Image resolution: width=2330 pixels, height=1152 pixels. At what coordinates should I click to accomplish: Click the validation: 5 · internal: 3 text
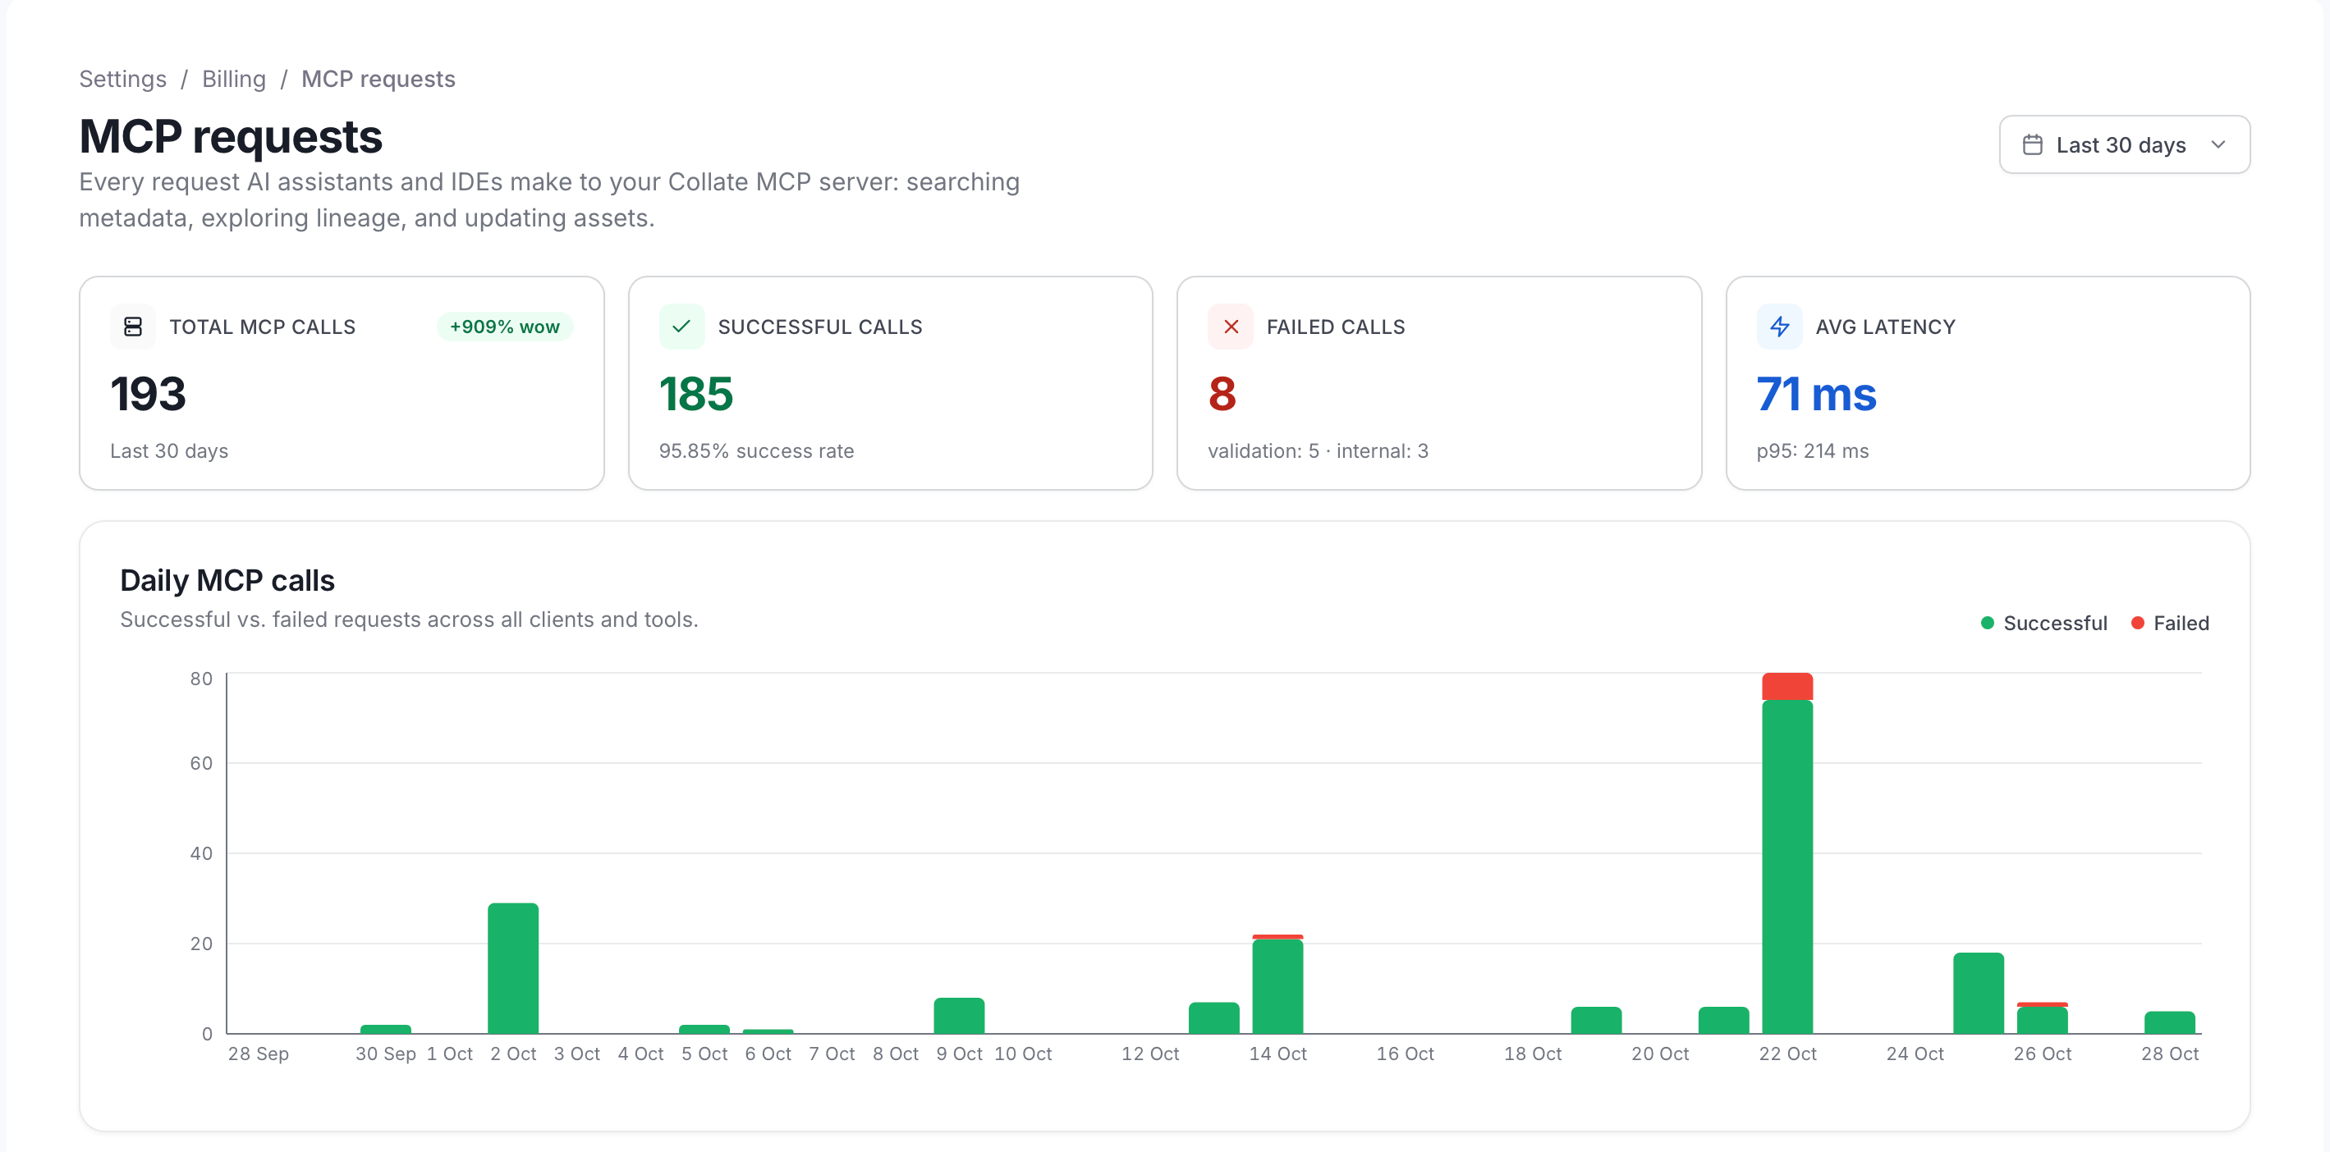(x=1318, y=451)
